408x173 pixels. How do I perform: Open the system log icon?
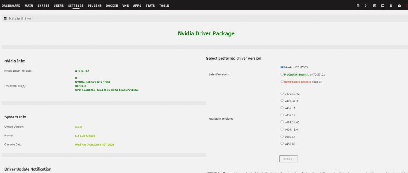[x=391, y=6]
